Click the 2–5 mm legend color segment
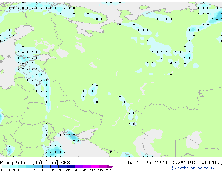 pyautogui.click(x=30, y=166)
